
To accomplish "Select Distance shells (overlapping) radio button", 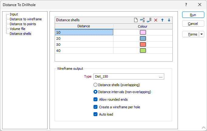I will coord(95,85).
